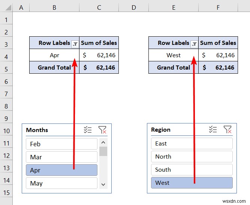250x205 pixels.
Task: Click the Months slicer scrollbar thumb
Action: (x=103, y=151)
